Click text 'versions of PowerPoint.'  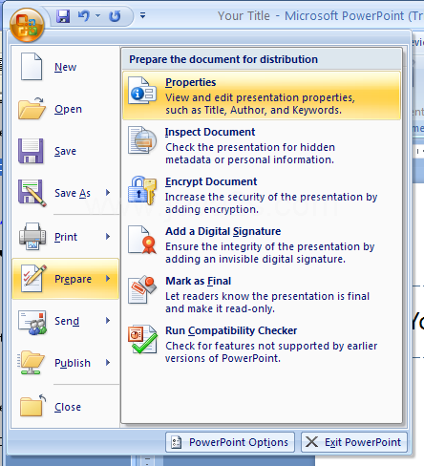(223, 358)
